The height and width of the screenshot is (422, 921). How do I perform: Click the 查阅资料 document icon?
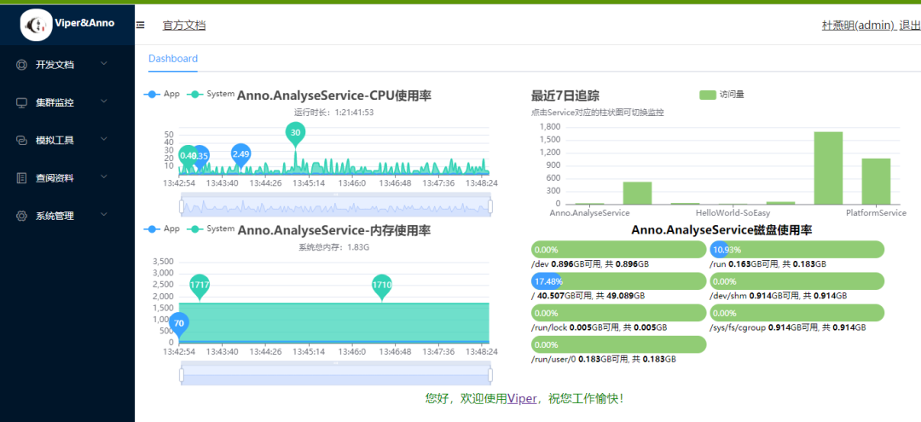[x=21, y=178]
